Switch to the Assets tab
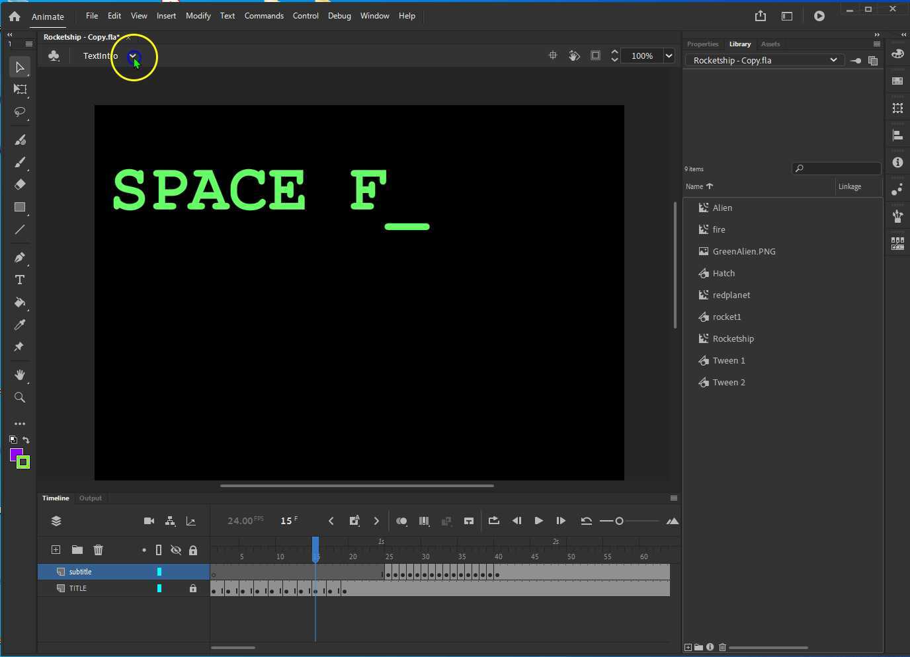Image resolution: width=910 pixels, height=657 pixels. click(770, 44)
